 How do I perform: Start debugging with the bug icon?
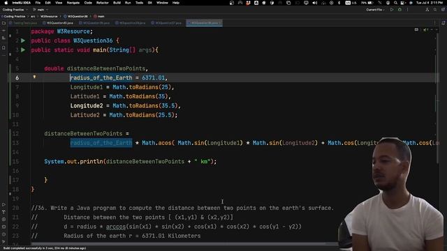pyautogui.click(x=400, y=10)
